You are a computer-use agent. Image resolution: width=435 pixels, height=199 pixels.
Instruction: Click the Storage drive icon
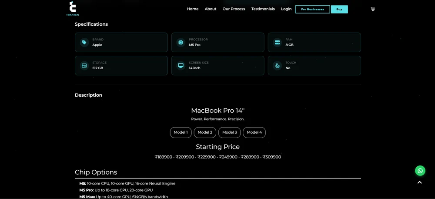(x=84, y=65)
